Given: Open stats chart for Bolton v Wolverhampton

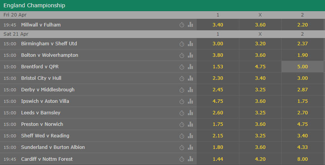Looking at the screenshot, I should pos(190,55).
